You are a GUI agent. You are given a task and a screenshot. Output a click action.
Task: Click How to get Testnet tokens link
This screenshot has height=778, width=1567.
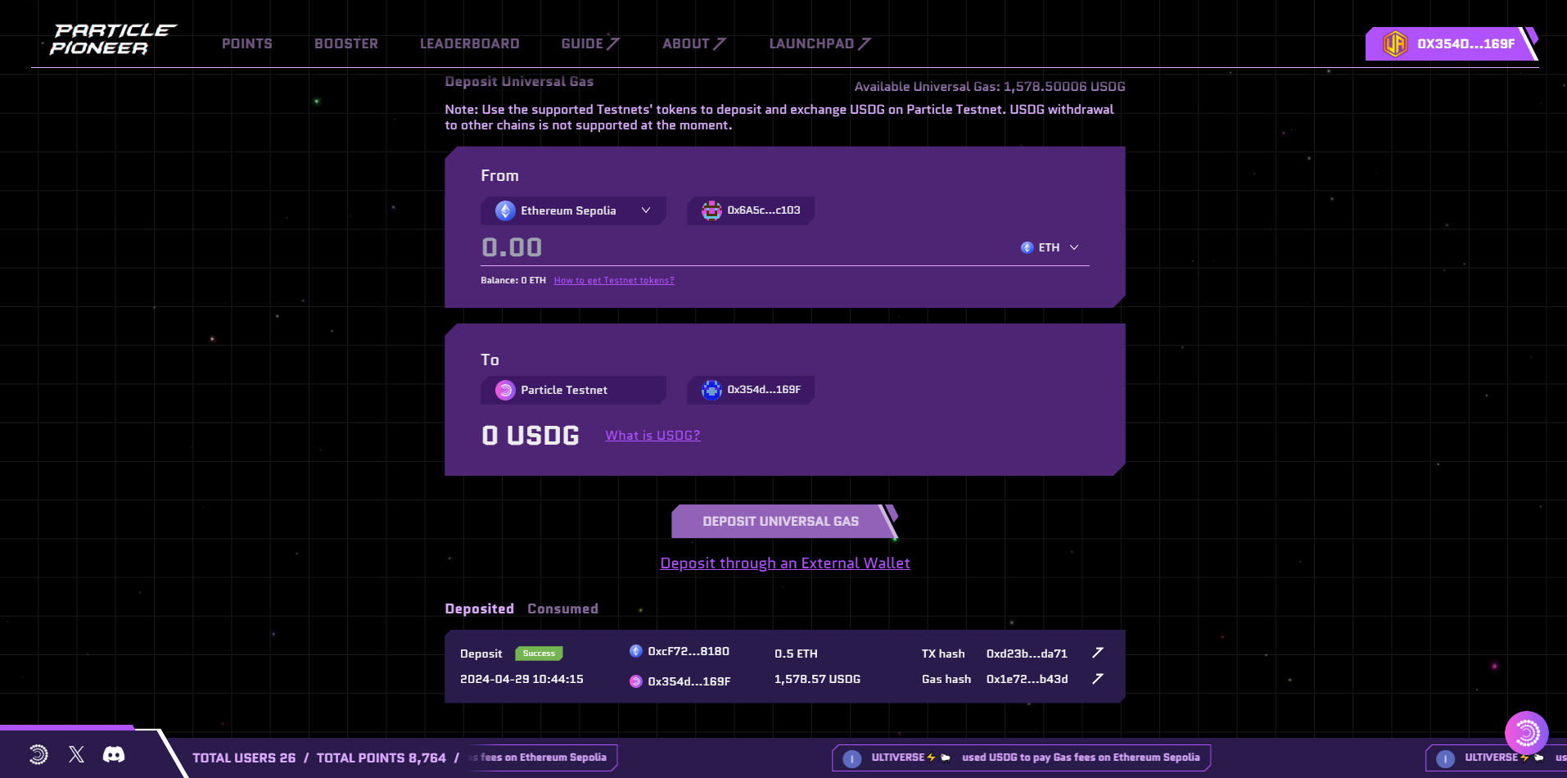[613, 280]
